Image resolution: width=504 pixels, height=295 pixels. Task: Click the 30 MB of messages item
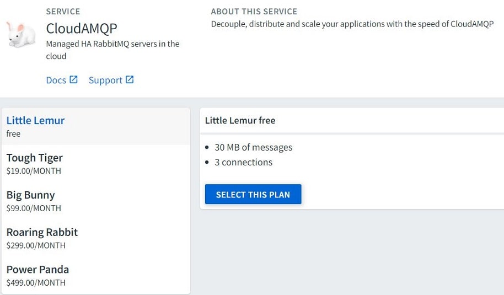coord(254,147)
